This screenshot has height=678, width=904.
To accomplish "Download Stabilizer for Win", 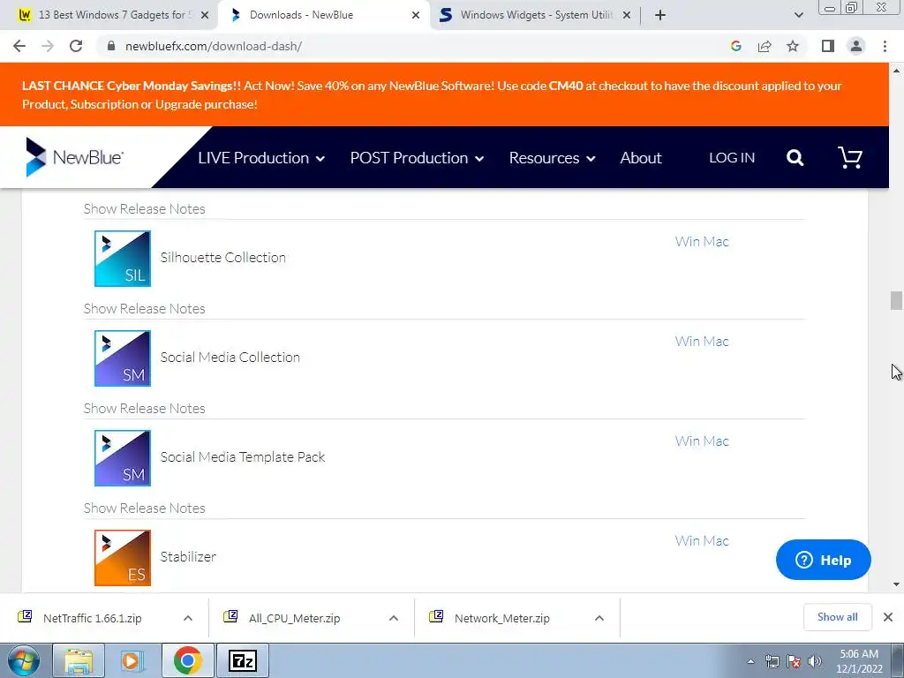I will (x=687, y=541).
